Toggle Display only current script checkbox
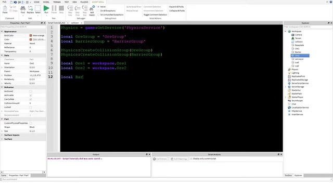 tap(191, 159)
